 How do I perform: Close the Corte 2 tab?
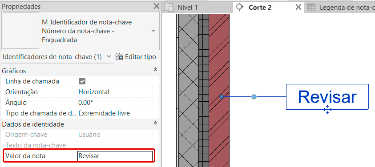(298, 7)
